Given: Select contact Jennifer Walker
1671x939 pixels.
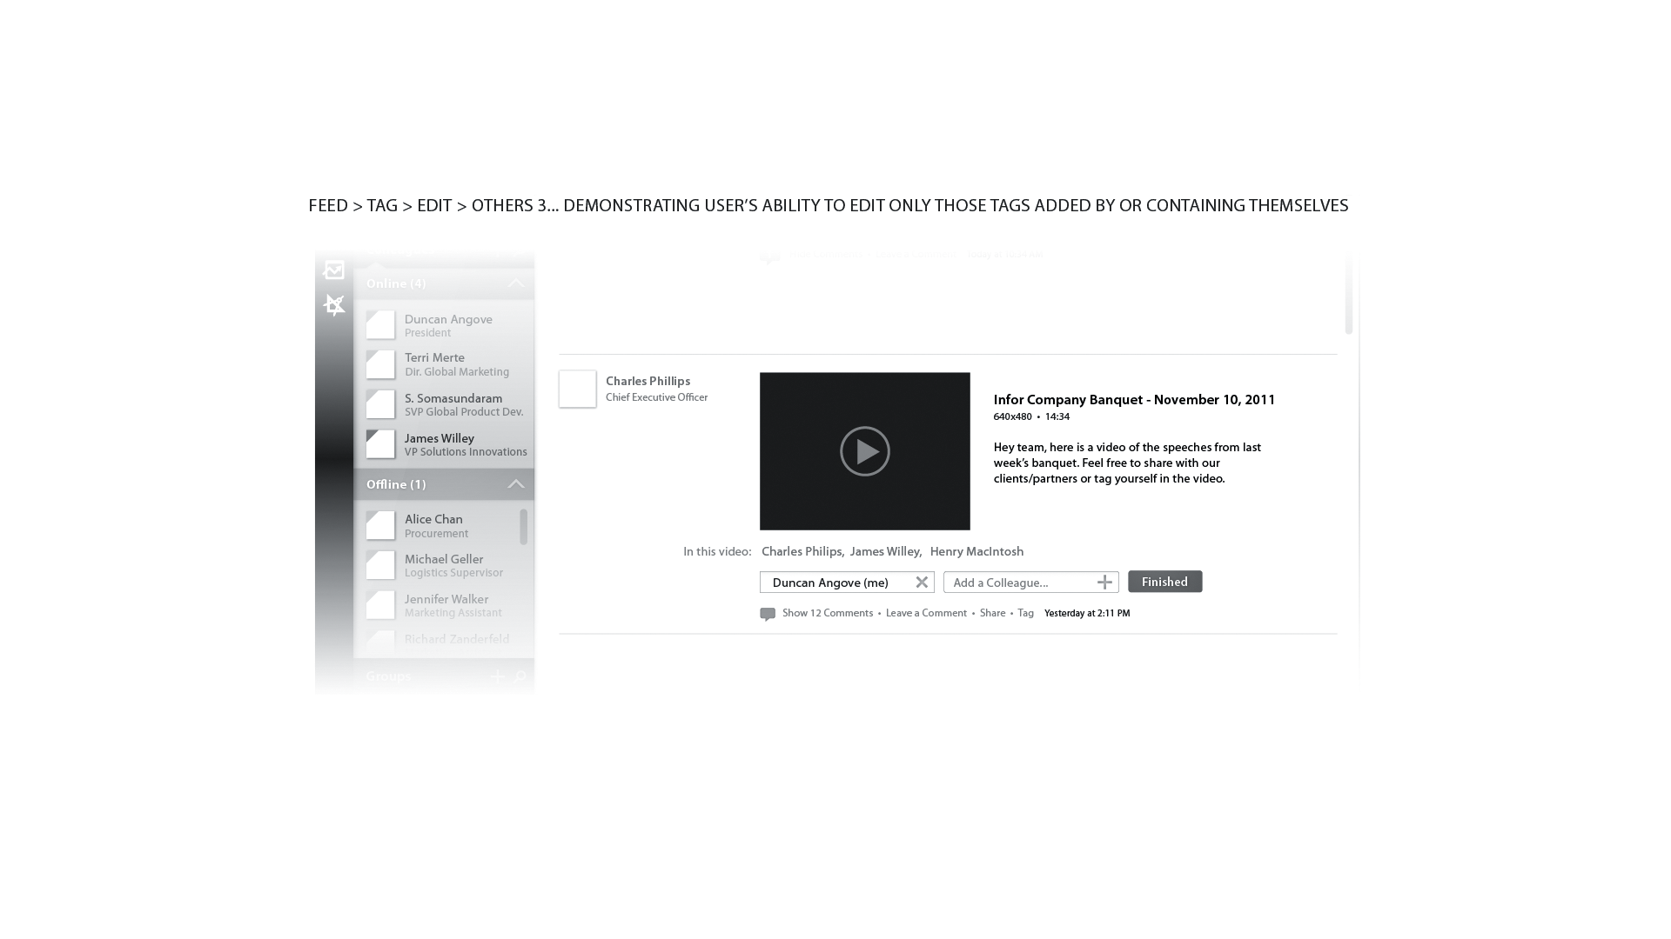Looking at the screenshot, I should (x=453, y=605).
